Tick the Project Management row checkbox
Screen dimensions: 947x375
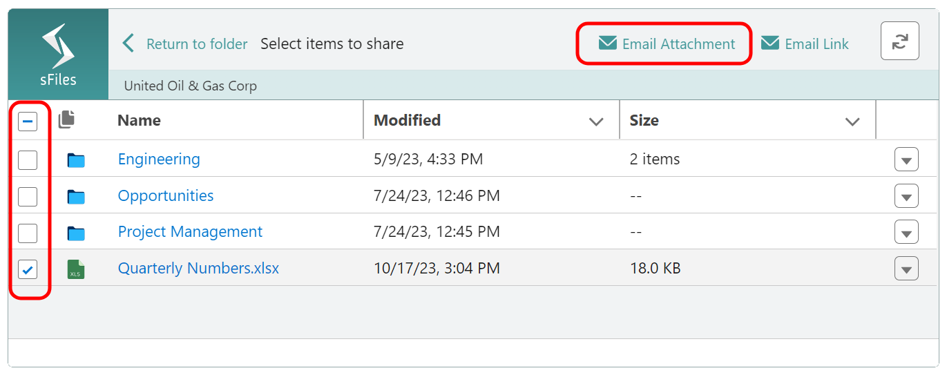(28, 233)
